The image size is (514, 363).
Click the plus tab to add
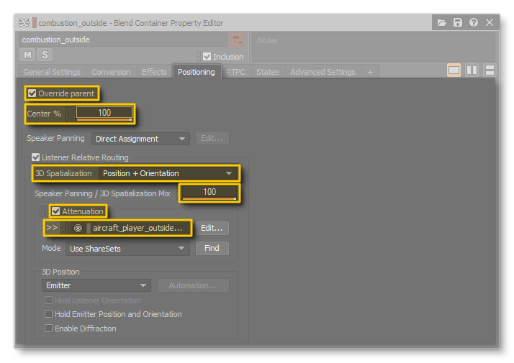tap(370, 72)
